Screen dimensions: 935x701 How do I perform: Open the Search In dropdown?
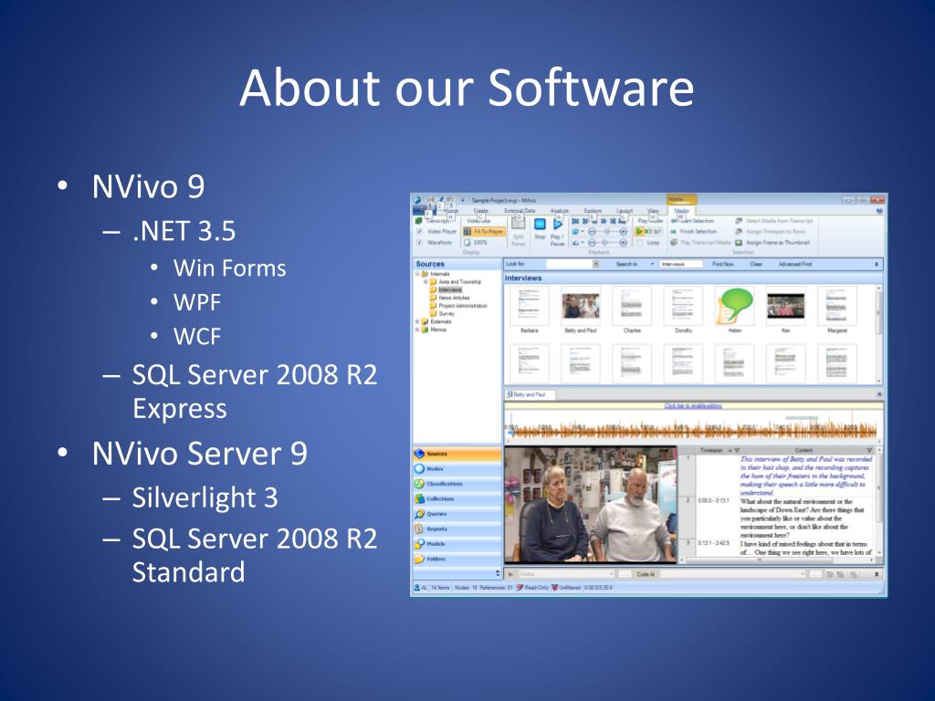pyautogui.click(x=652, y=264)
